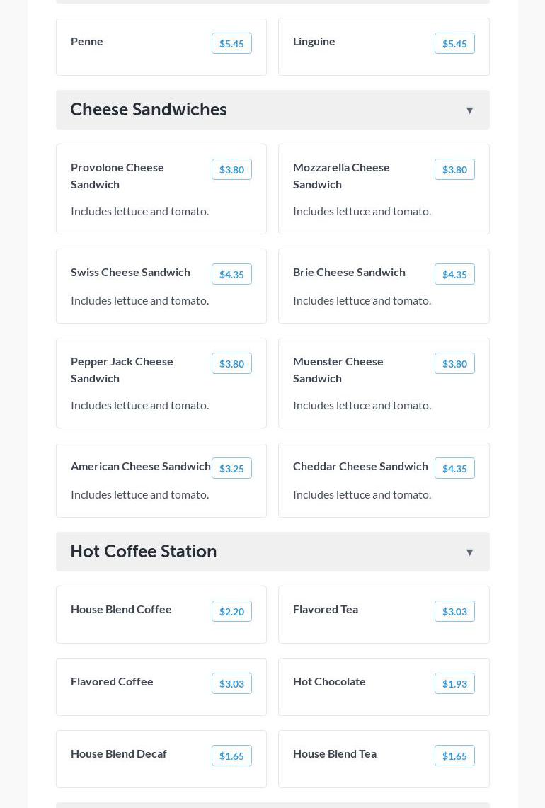The image size is (545, 808).
Task: Click Hot Chocolate $1.93 price button
Action: [454, 684]
